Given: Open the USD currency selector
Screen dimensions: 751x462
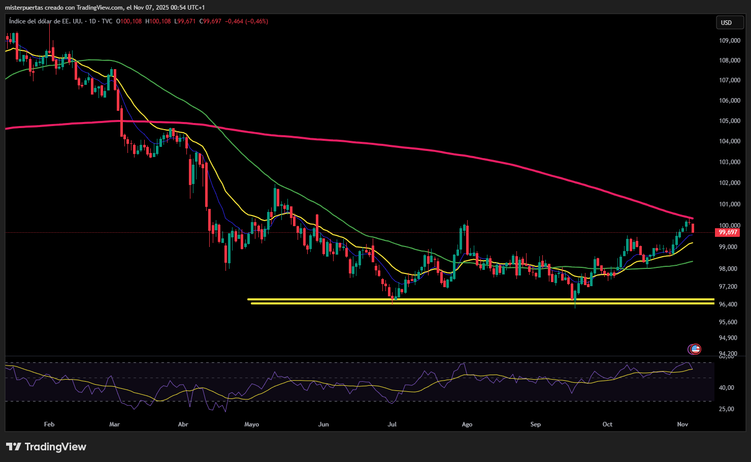Looking at the screenshot, I should coord(730,22).
